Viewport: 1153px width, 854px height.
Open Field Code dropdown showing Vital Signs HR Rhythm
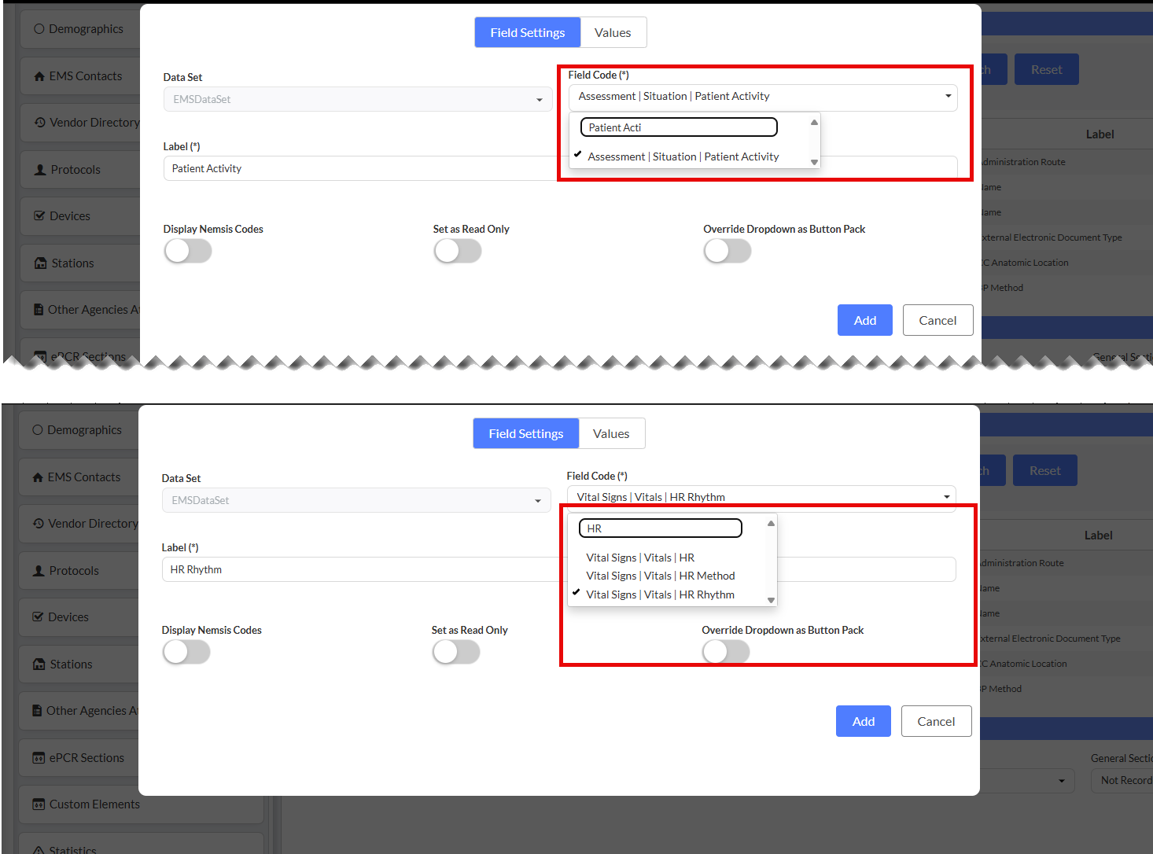[x=761, y=497]
